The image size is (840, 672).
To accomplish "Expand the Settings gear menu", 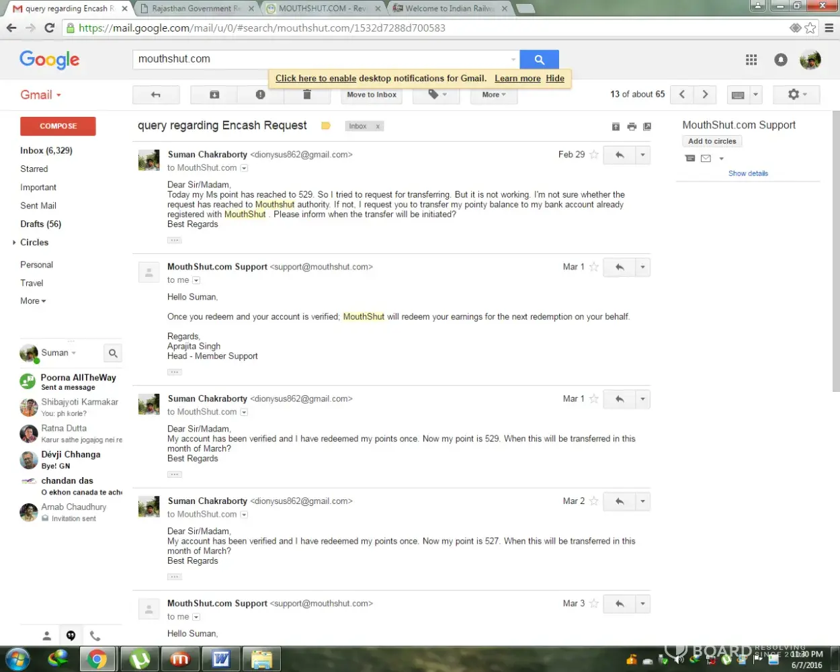I will click(796, 95).
